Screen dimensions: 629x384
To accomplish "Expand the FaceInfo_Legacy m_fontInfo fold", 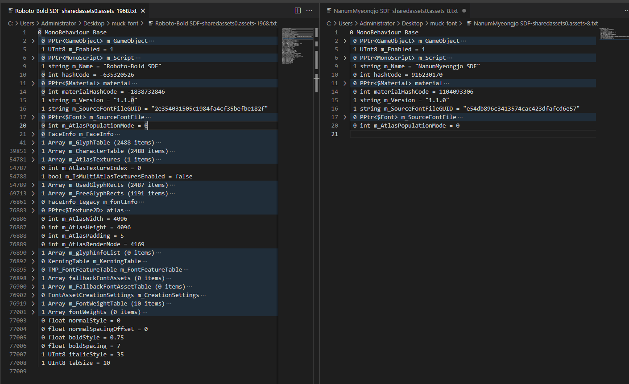I will tap(33, 202).
